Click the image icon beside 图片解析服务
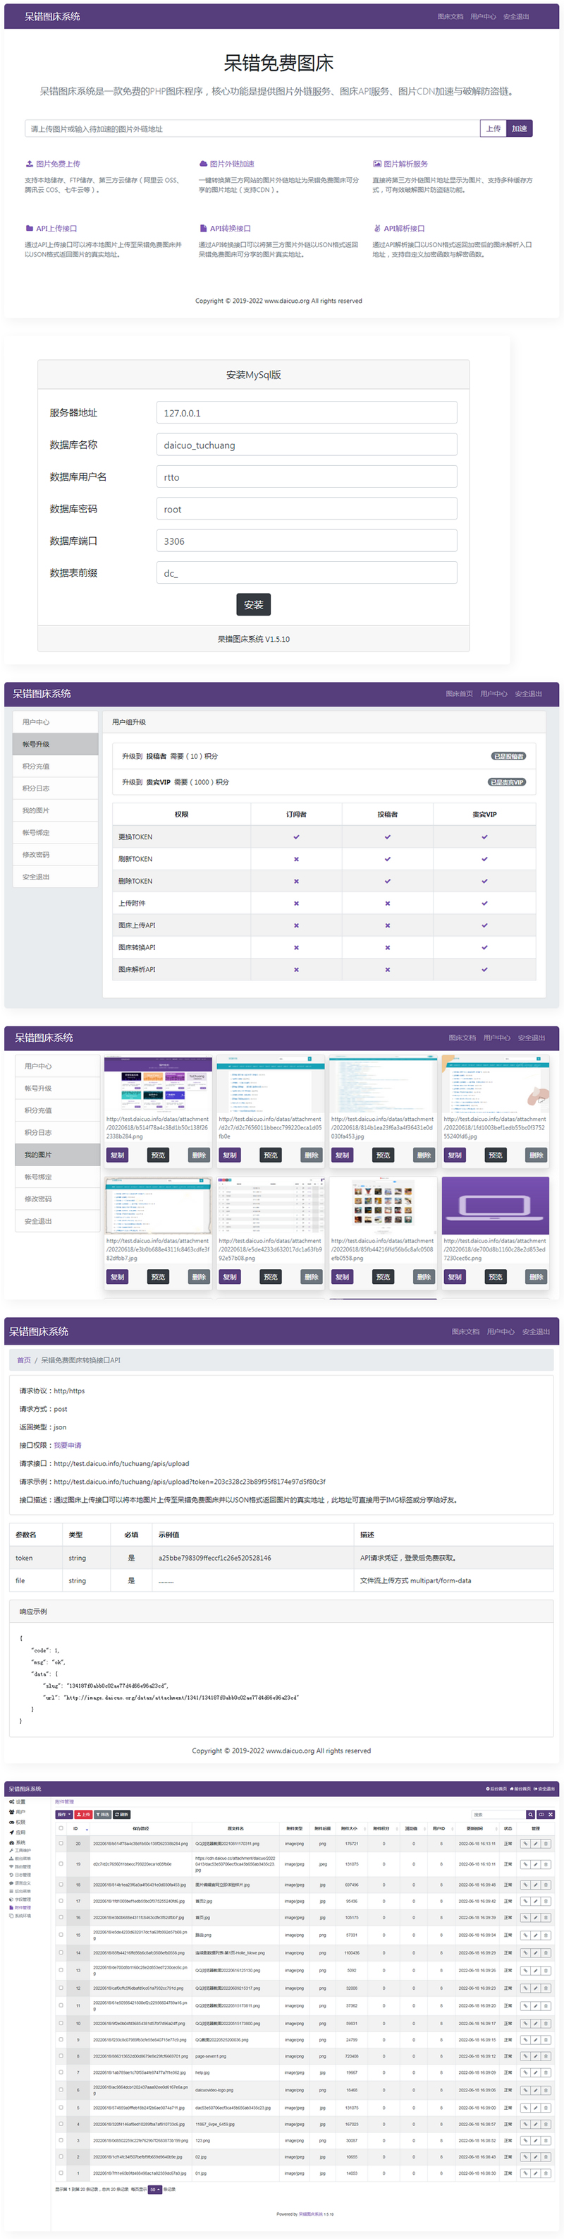 tap(376, 163)
